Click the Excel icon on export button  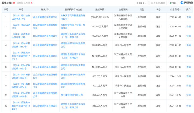171,3
